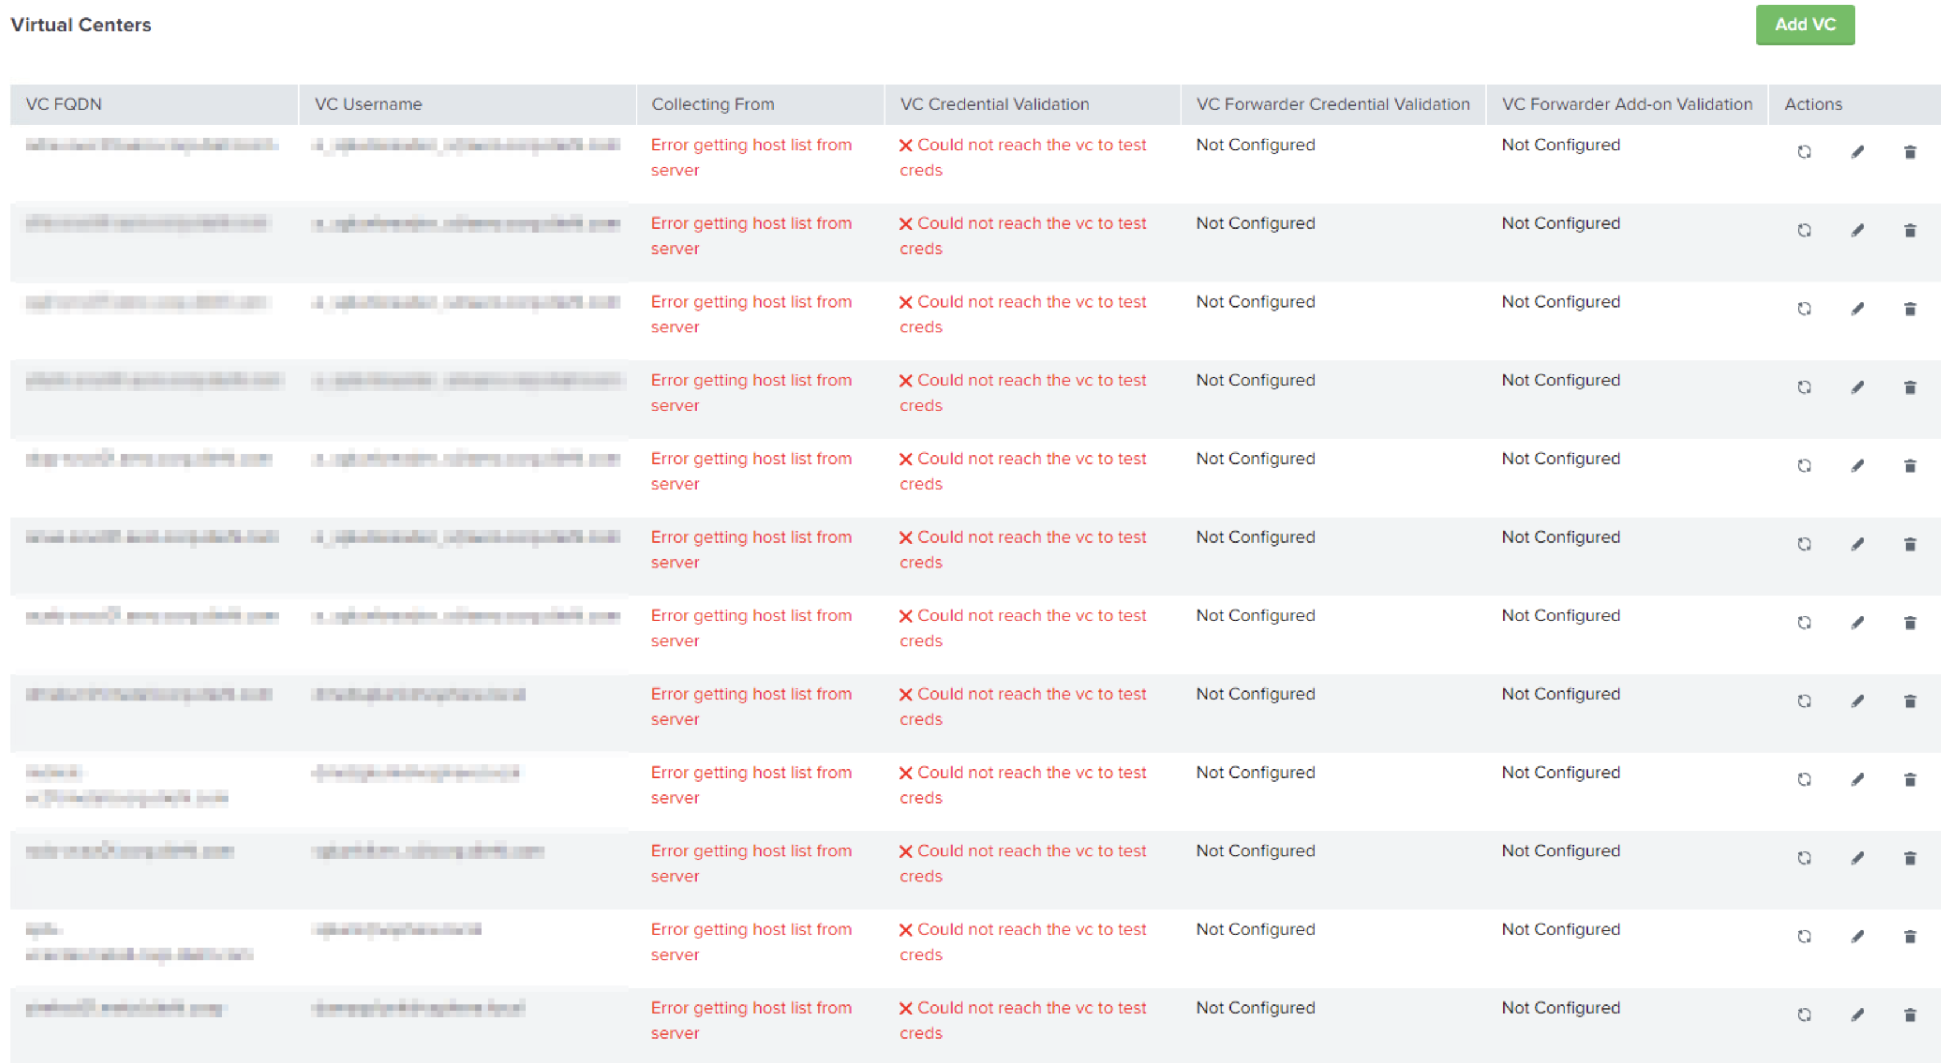Click the Actions column header
This screenshot has height=1063, width=1941.
[1812, 104]
